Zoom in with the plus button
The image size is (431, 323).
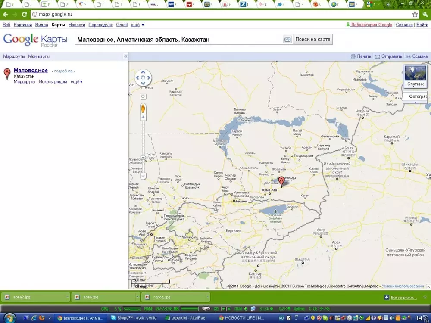143,117
